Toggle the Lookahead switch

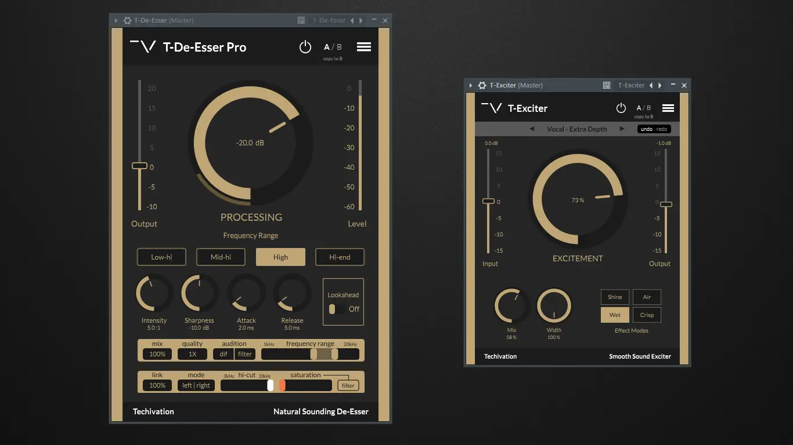click(336, 309)
